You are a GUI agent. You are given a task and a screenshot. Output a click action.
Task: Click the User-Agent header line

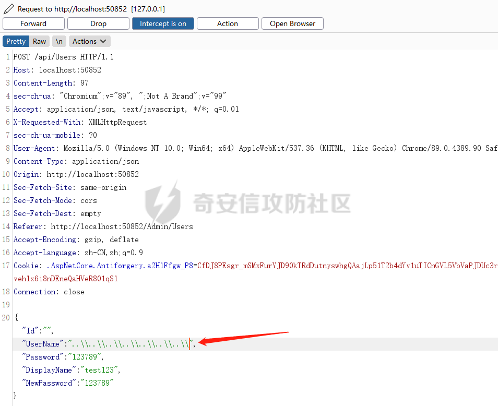209,148
